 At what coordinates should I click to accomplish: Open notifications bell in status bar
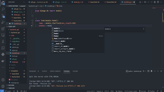(161, 91)
